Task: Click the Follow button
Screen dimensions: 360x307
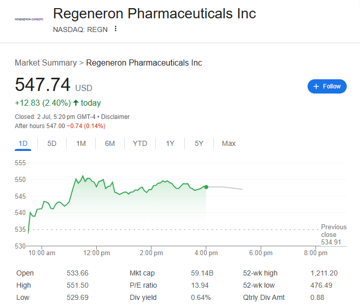Action: coord(327,86)
